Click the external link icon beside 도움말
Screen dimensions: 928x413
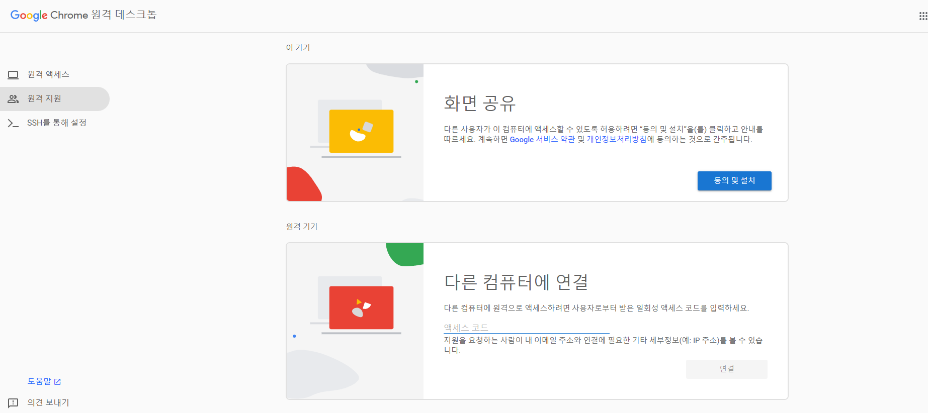[57, 382]
